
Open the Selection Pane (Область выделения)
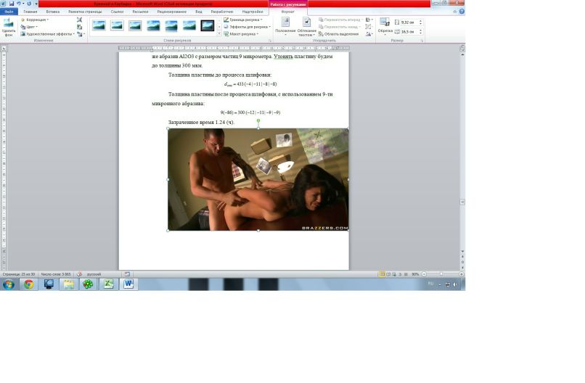coord(338,33)
